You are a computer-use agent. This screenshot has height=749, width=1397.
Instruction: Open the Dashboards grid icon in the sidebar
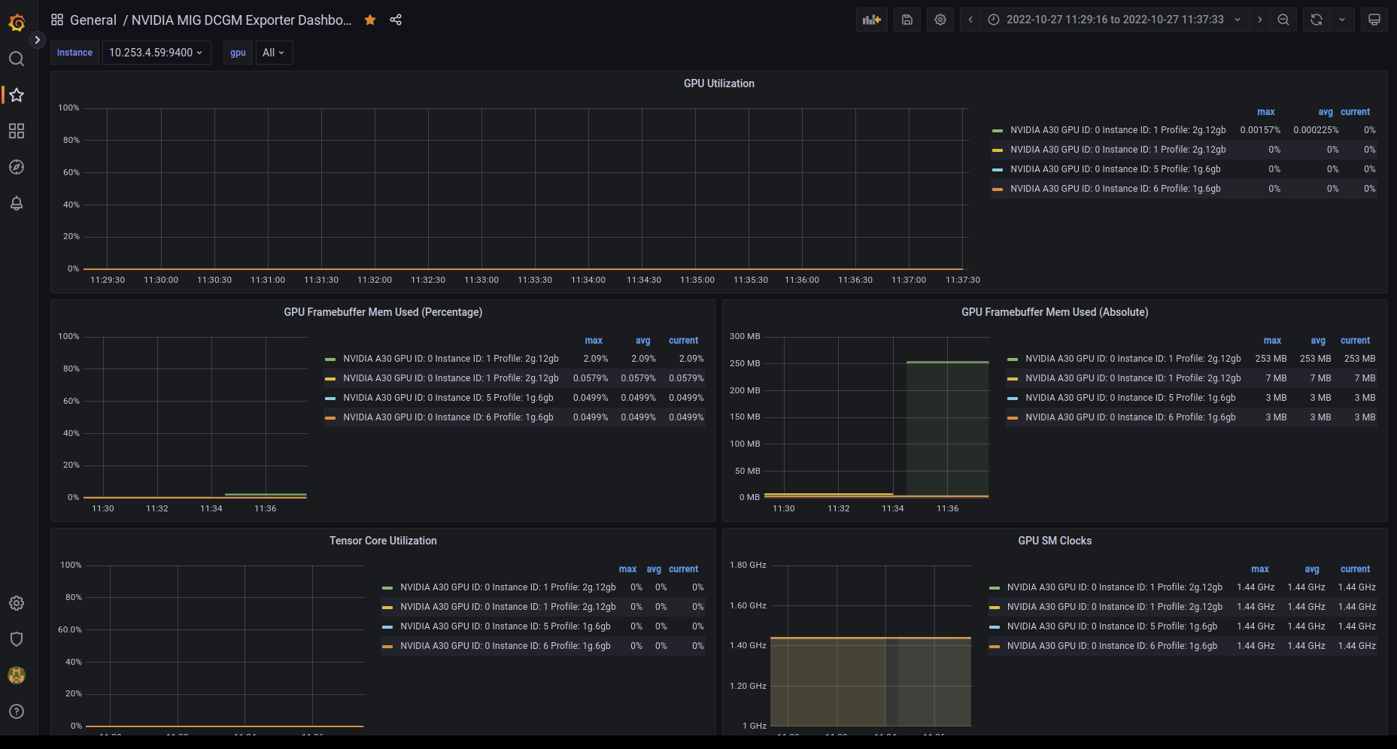[x=17, y=131]
